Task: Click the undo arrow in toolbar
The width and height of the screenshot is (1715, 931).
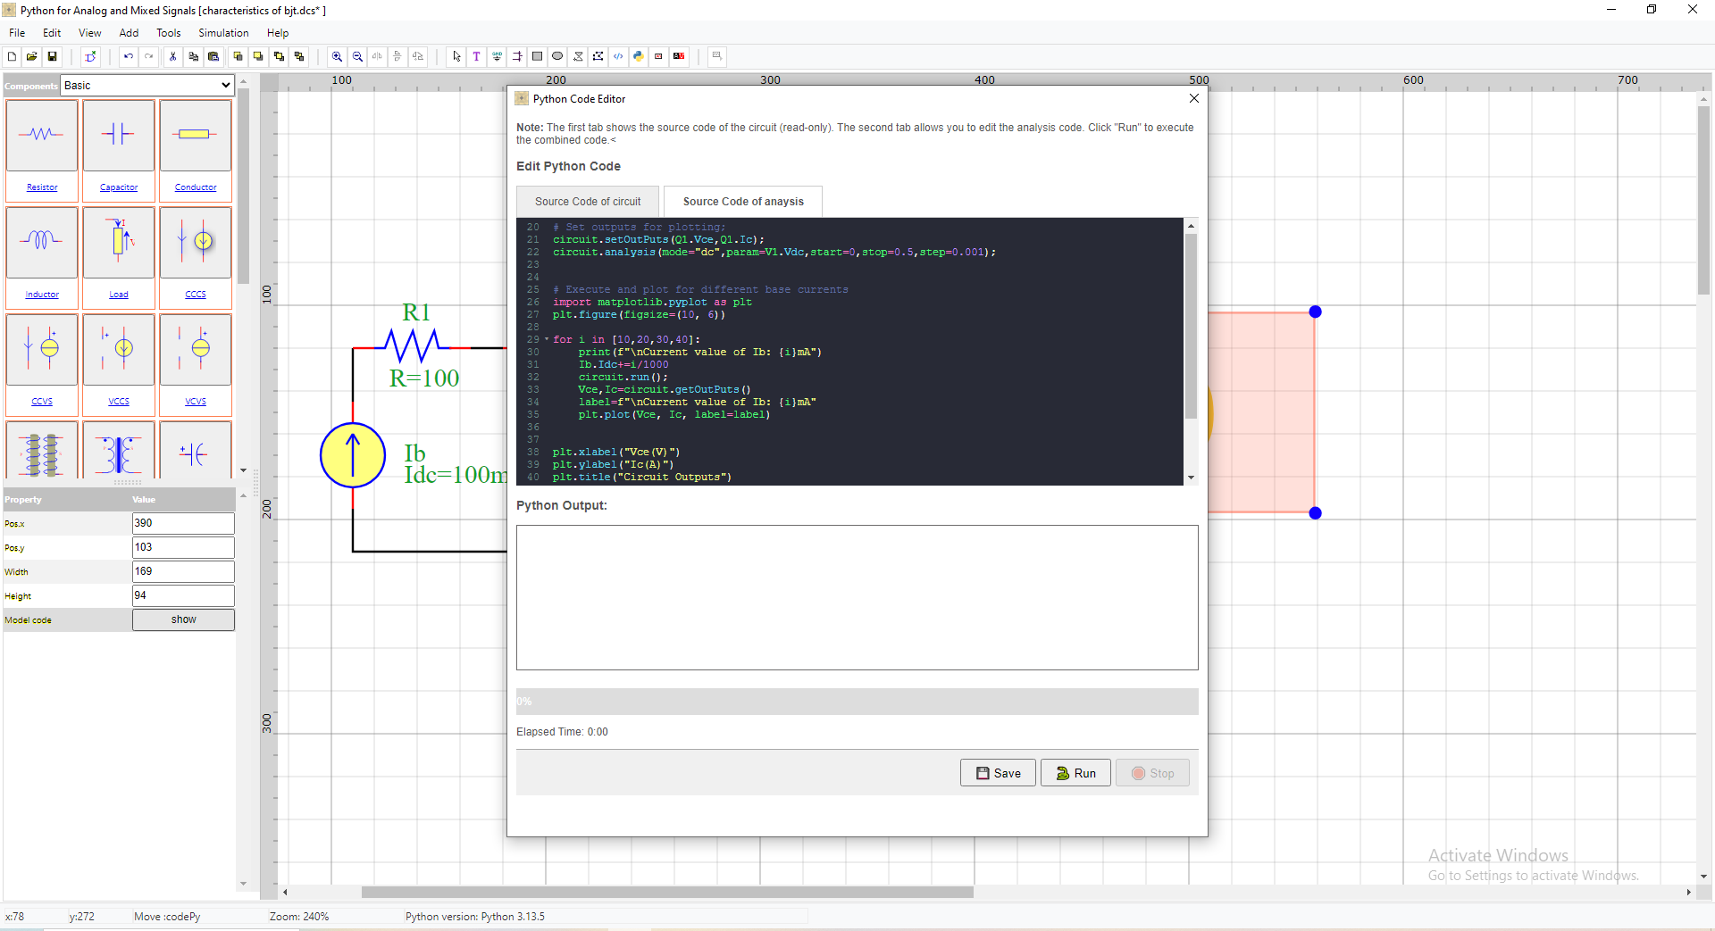Action: 129,56
